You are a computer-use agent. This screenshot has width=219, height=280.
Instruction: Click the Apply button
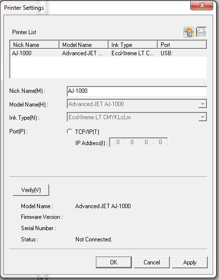[x=190, y=262]
